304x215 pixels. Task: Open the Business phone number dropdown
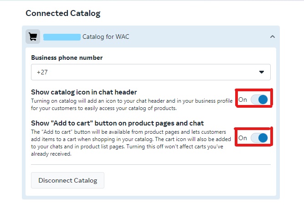click(x=151, y=72)
